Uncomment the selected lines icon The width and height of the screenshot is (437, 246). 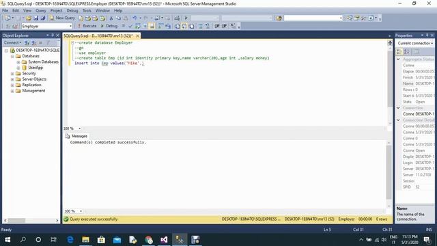(x=208, y=26)
